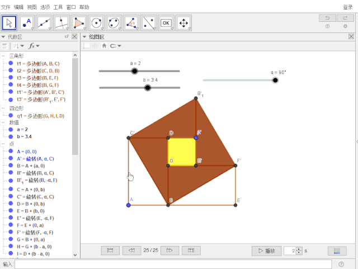The height and width of the screenshot is (269, 358).
Task: Toggle grid display in graphics style bar
Action: tap(95, 46)
